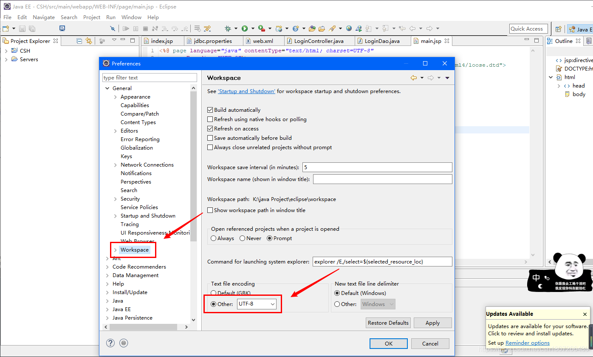Click the Restore Defaults button
Screen dimensions: 593x357
click(x=388, y=323)
